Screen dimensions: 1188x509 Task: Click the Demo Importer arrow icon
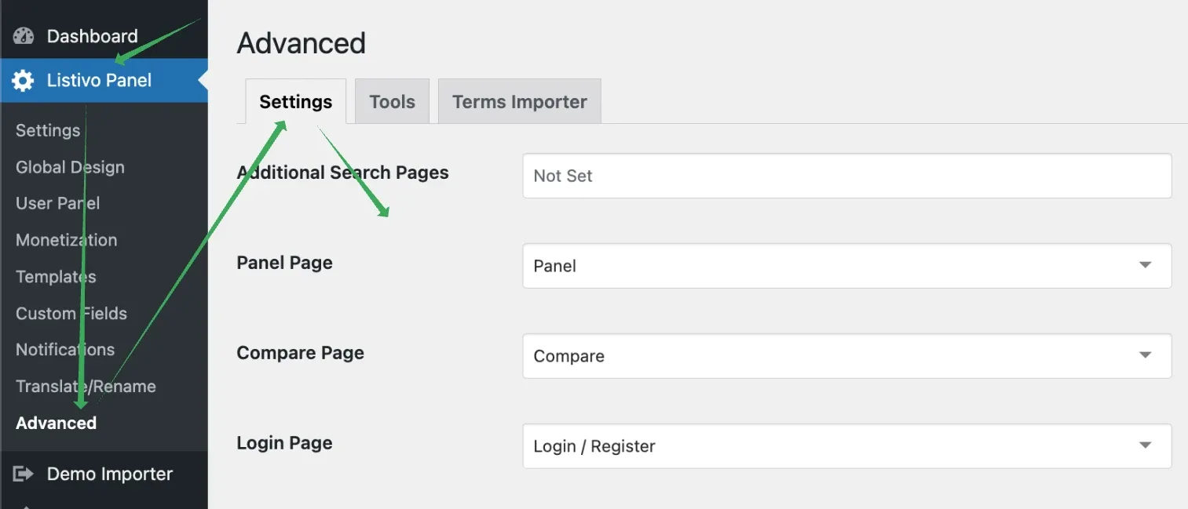point(24,474)
